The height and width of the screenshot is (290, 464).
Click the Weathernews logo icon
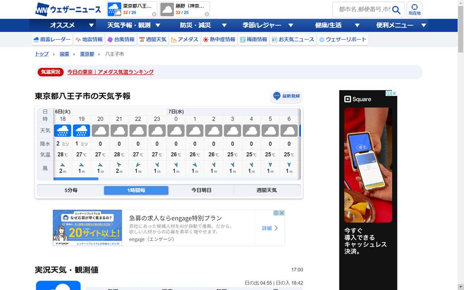42,10
